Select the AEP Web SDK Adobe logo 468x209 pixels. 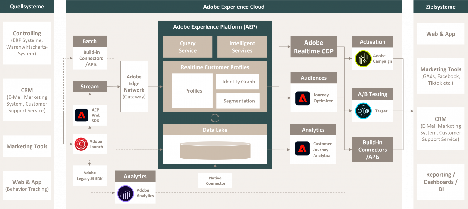point(81,115)
